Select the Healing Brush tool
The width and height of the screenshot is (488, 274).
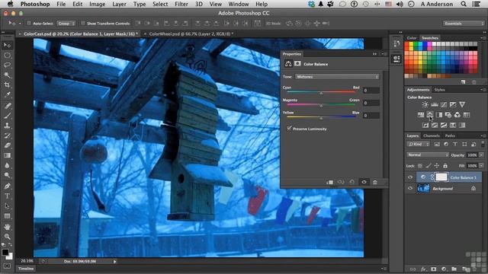[x=7, y=106]
